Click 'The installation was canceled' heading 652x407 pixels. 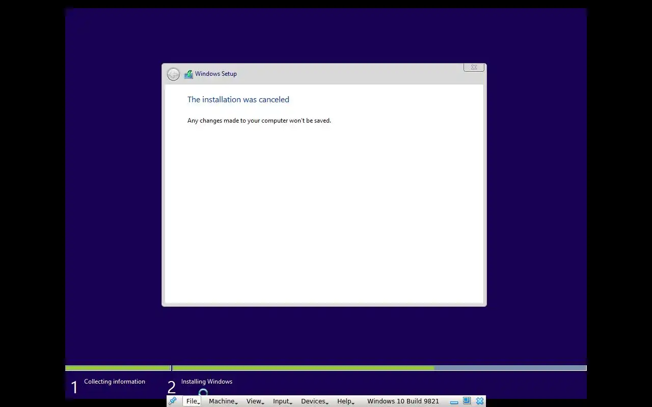pos(238,99)
